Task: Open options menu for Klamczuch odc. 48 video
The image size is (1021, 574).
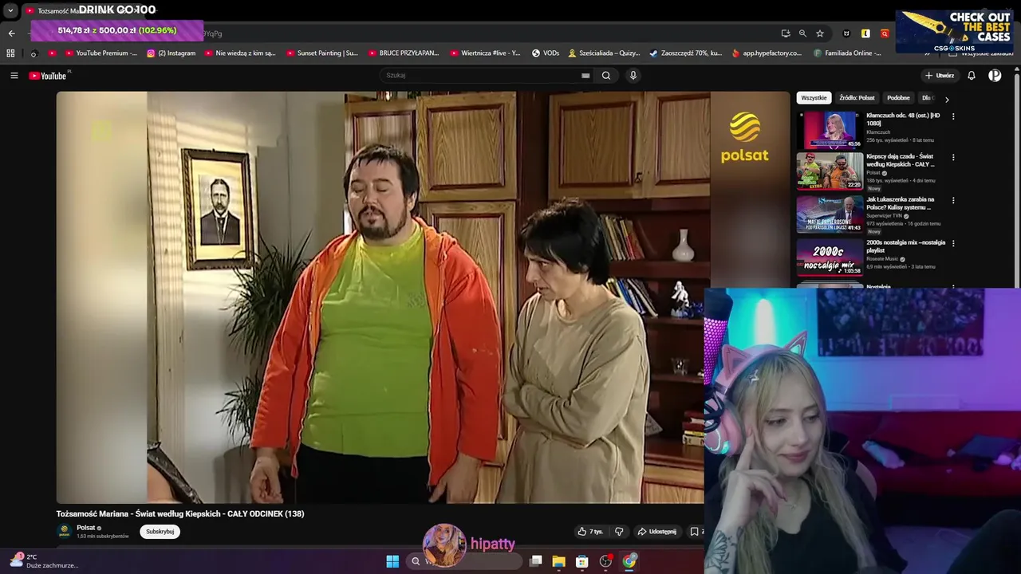Action: point(953,116)
